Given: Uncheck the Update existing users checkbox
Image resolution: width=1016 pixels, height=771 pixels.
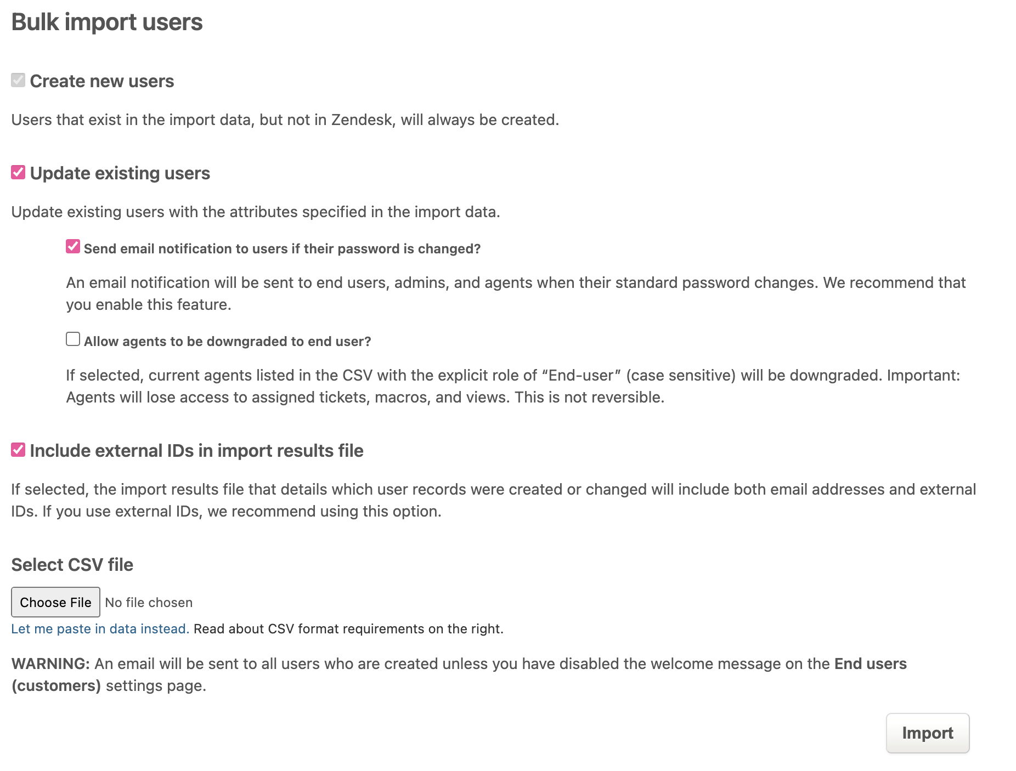Looking at the screenshot, I should 18,173.
